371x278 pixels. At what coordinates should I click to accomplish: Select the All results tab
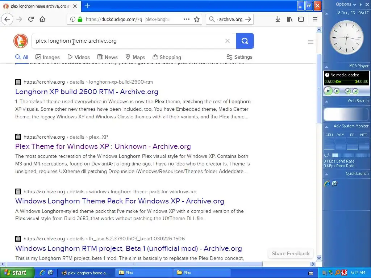21,57
